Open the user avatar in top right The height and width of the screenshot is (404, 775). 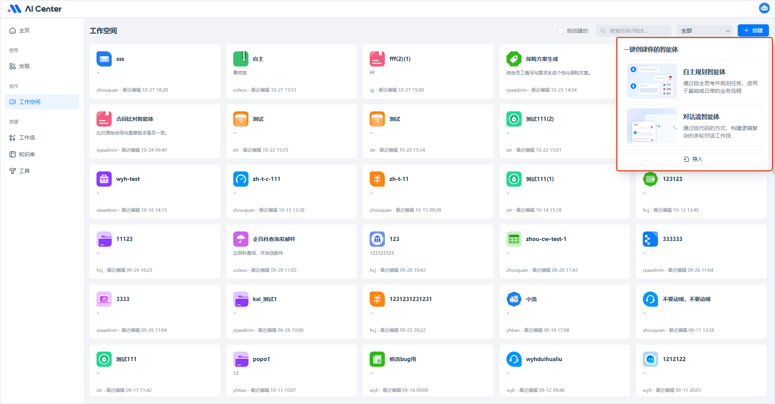click(764, 8)
